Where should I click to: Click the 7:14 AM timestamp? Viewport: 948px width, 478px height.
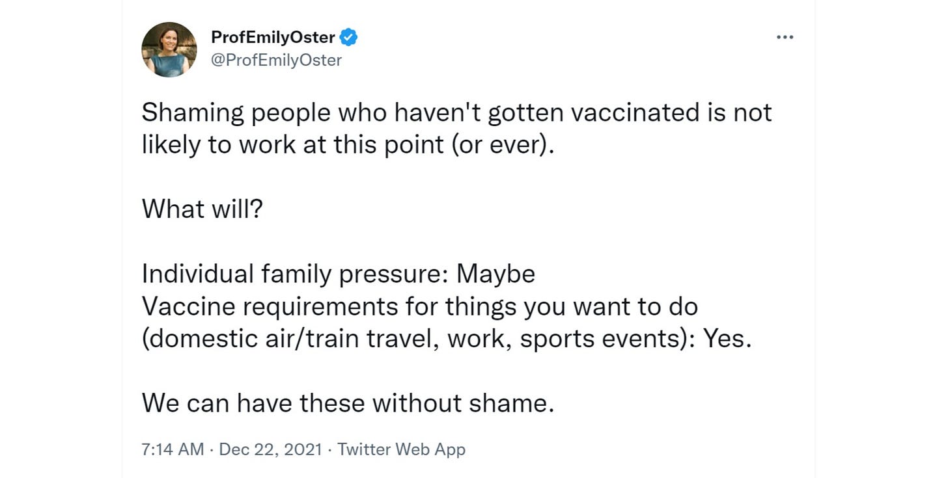click(173, 449)
